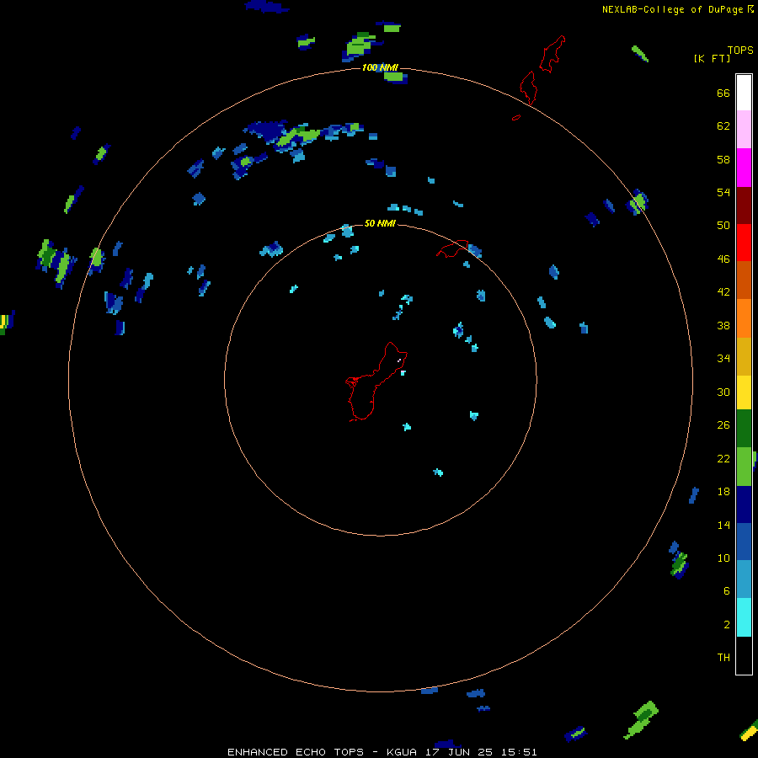Click the black TH threshold swatch

(744, 655)
